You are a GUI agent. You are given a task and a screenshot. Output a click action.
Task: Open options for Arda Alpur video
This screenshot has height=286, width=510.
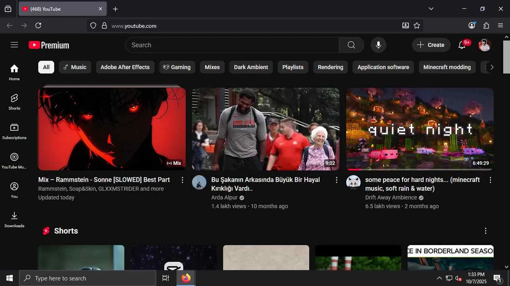coord(337,180)
